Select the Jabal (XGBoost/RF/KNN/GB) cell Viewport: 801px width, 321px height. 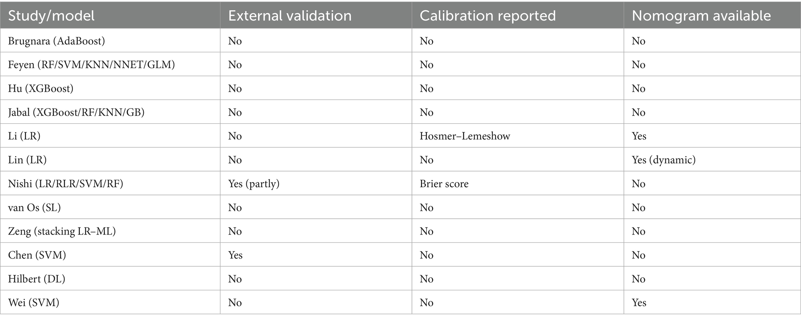[76, 112]
